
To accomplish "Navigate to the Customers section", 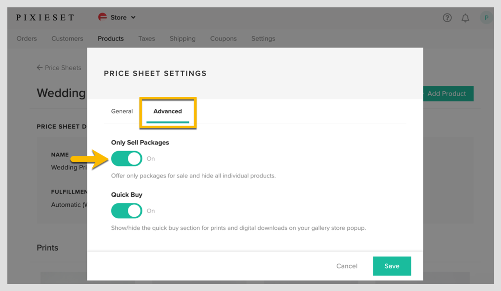I will [67, 38].
